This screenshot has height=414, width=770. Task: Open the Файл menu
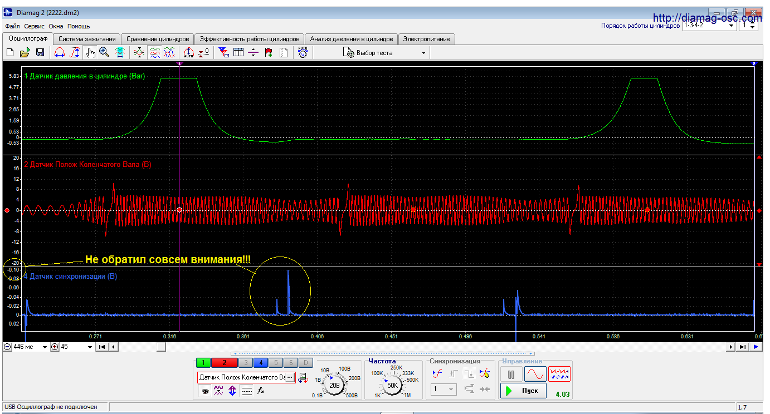click(12, 26)
